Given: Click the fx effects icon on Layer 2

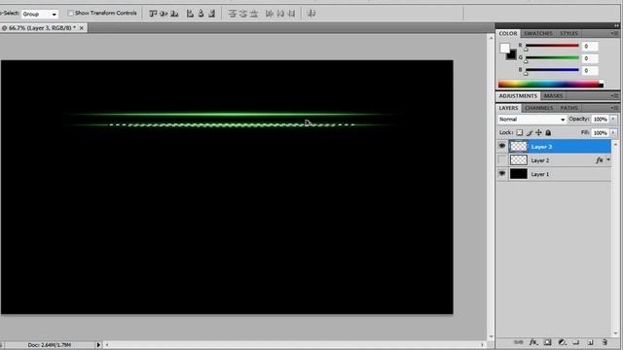Looking at the screenshot, I should pos(600,160).
